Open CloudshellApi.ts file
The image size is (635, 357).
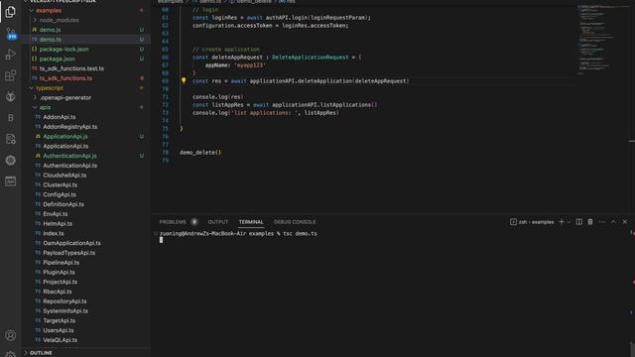coord(64,176)
